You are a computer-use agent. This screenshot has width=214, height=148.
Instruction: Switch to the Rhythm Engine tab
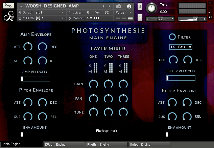[107, 145]
